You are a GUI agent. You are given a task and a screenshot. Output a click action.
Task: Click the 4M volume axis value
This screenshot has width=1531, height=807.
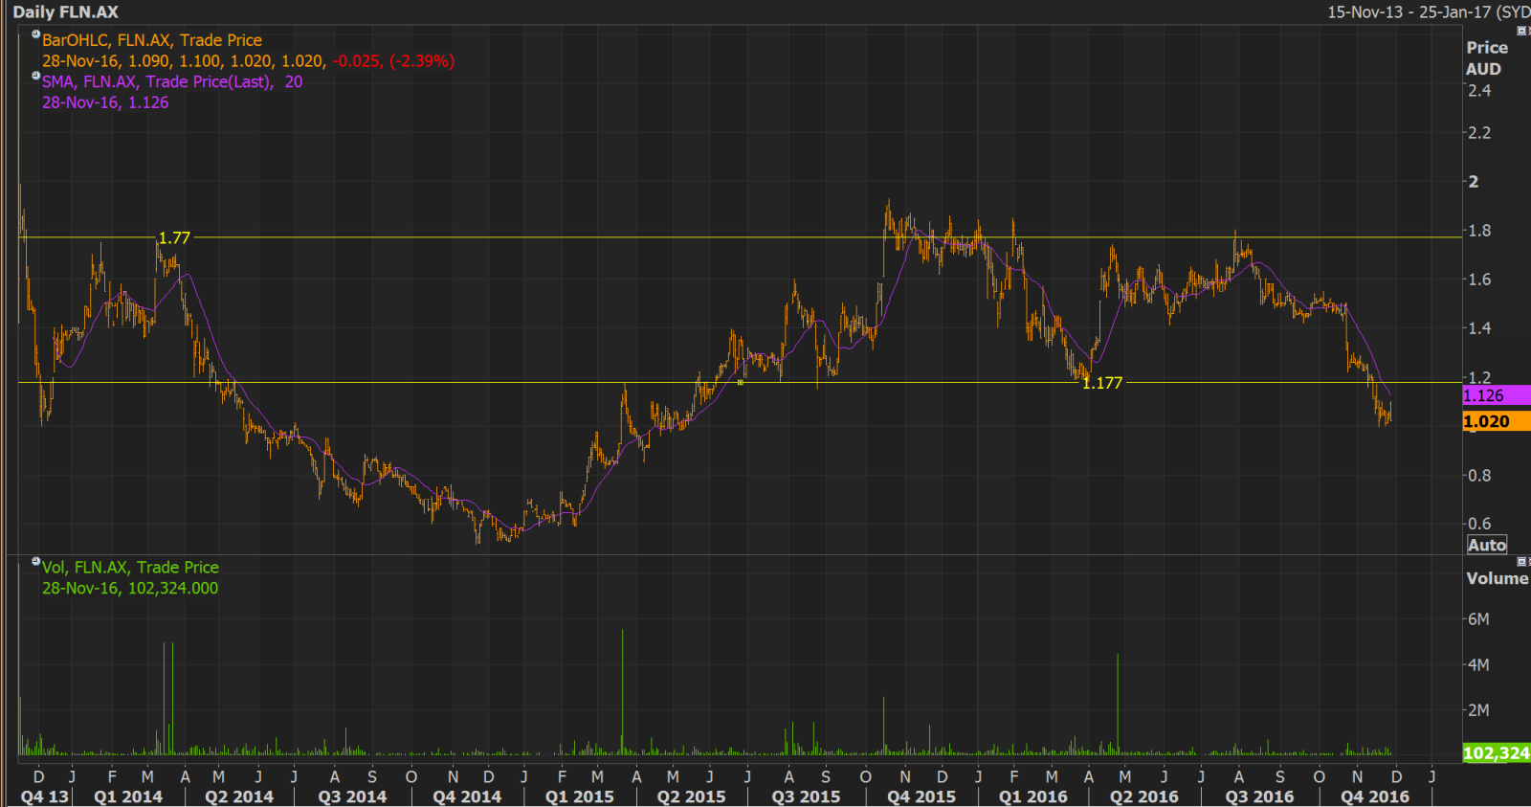coord(1478,665)
